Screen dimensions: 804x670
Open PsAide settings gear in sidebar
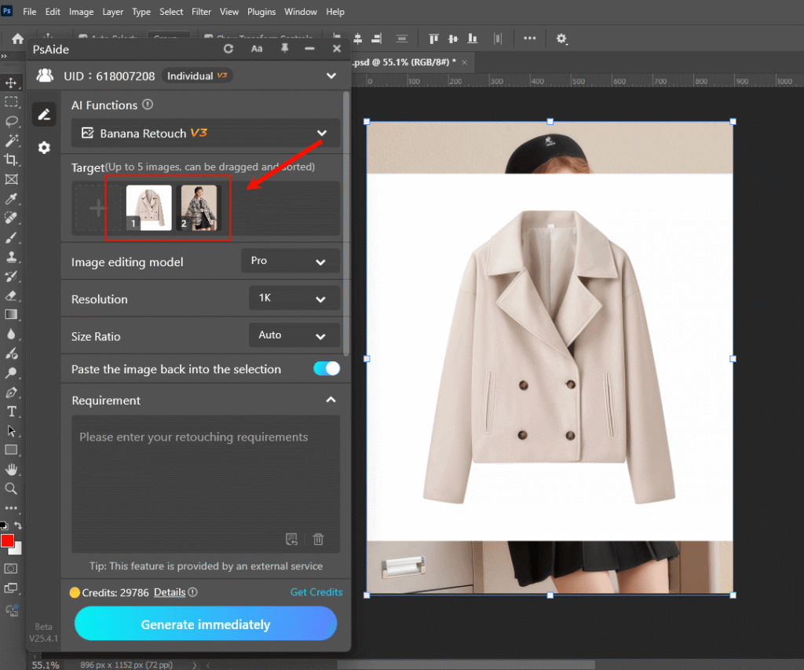(44, 148)
